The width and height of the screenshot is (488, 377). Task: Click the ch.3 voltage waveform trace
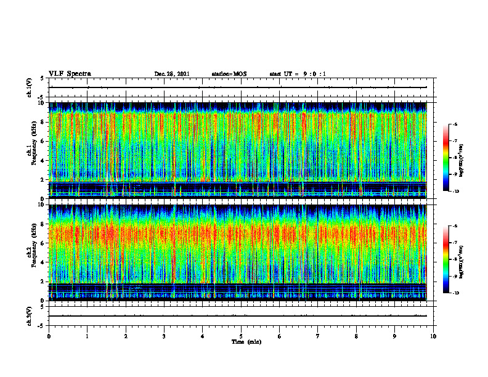tap(238, 316)
